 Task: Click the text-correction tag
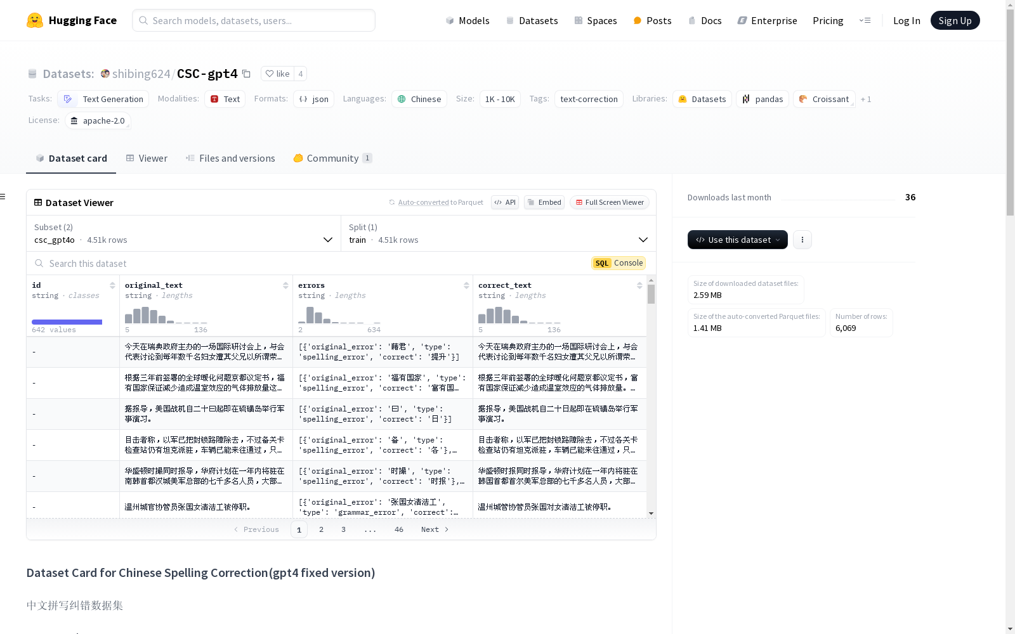pos(589,99)
